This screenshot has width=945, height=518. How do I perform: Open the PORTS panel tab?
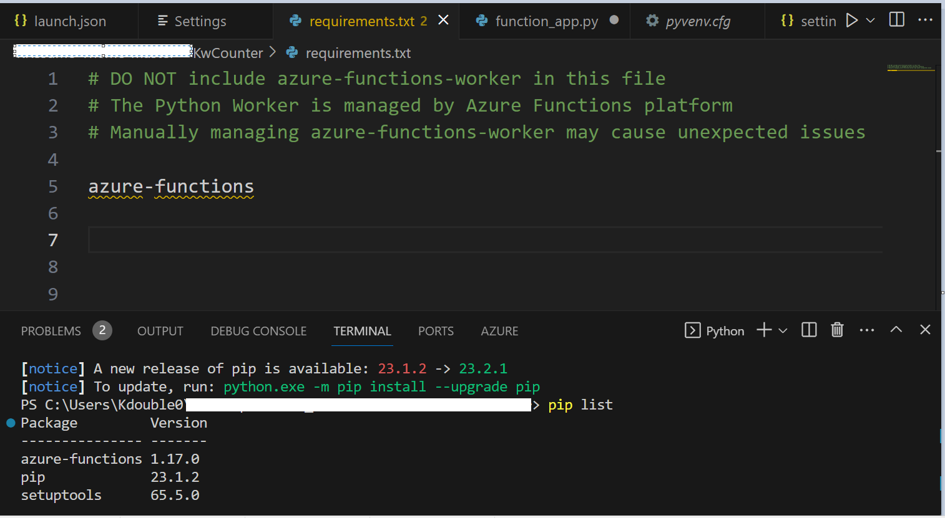tap(436, 331)
